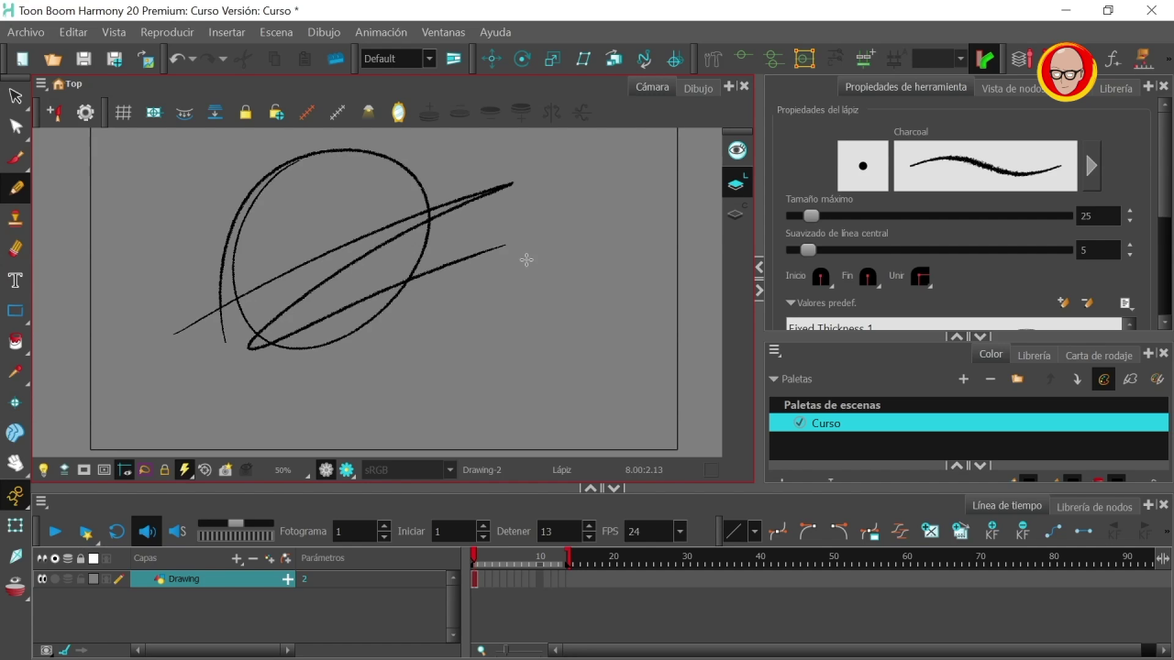Click the Translate tool in toolbar
Screen dimensions: 1174x660
pyautogui.click(x=492, y=59)
